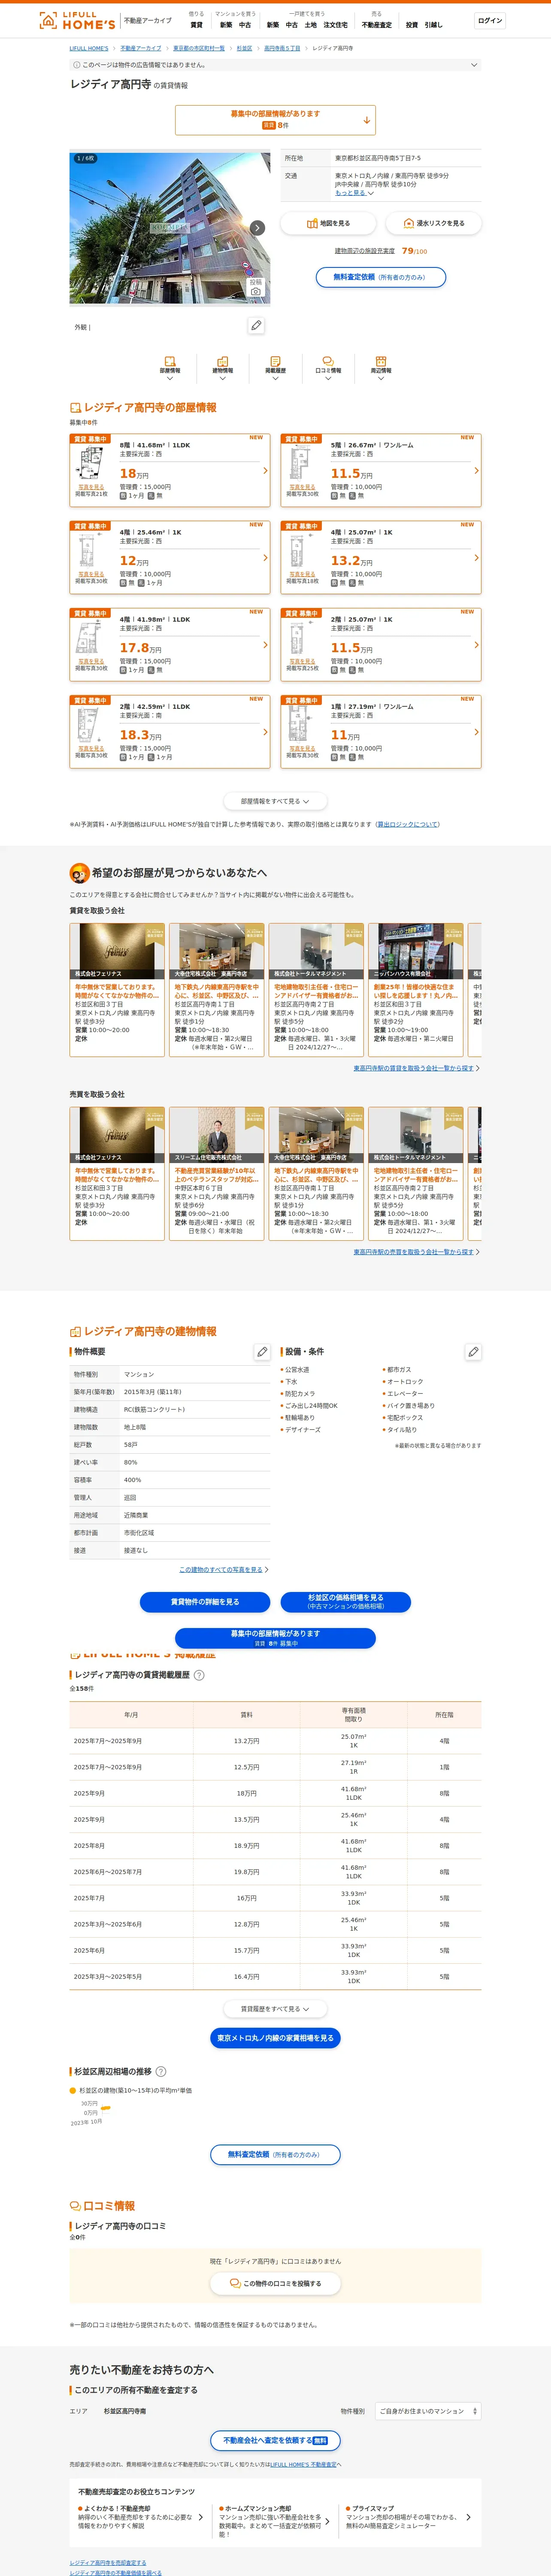Open chevron on 13.2万円 4階 room card

click(x=476, y=558)
